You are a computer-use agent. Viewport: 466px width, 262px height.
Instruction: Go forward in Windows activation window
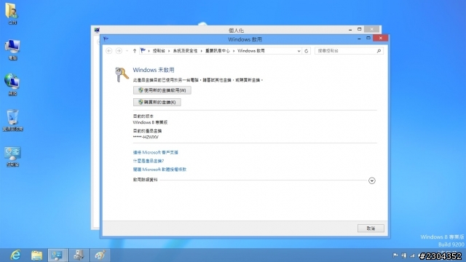click(x=119, y=51)
